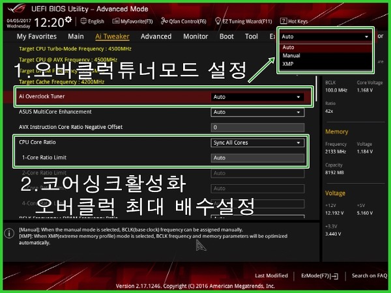The width and height of the screenshot is (391, 293).
Task: Click memory Voltage 1.184 V value
Action: pos(365,152)
